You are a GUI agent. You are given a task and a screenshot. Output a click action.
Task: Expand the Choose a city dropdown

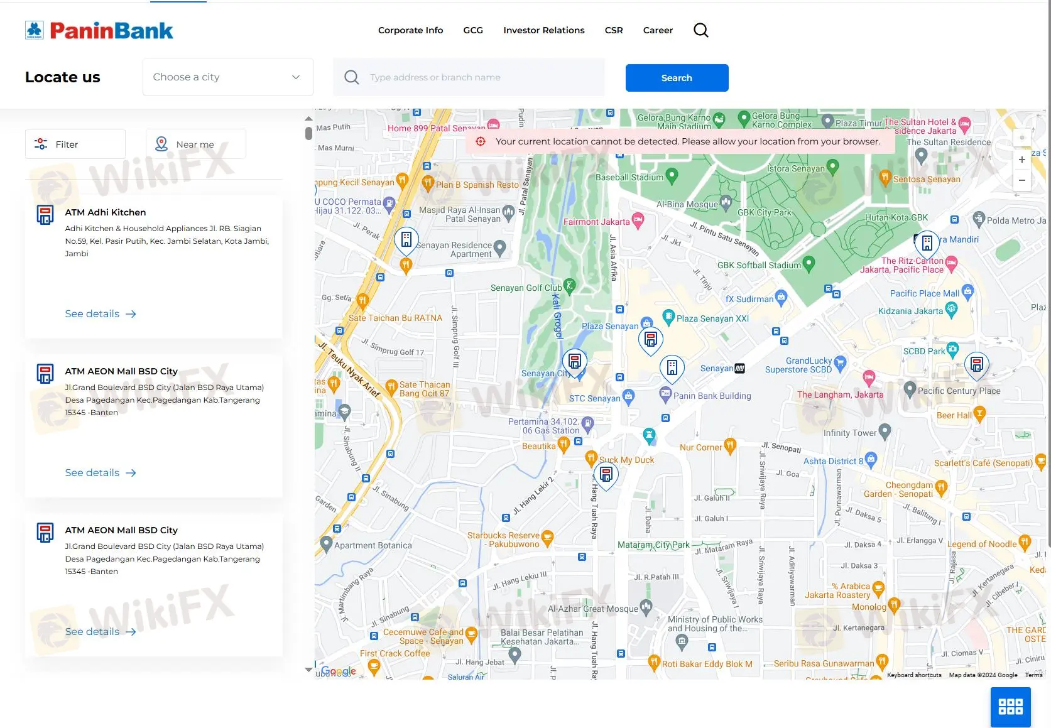pos(227,77)
